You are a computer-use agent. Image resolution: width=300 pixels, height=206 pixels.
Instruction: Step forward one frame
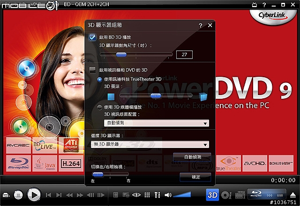click(x=101, y=195)
